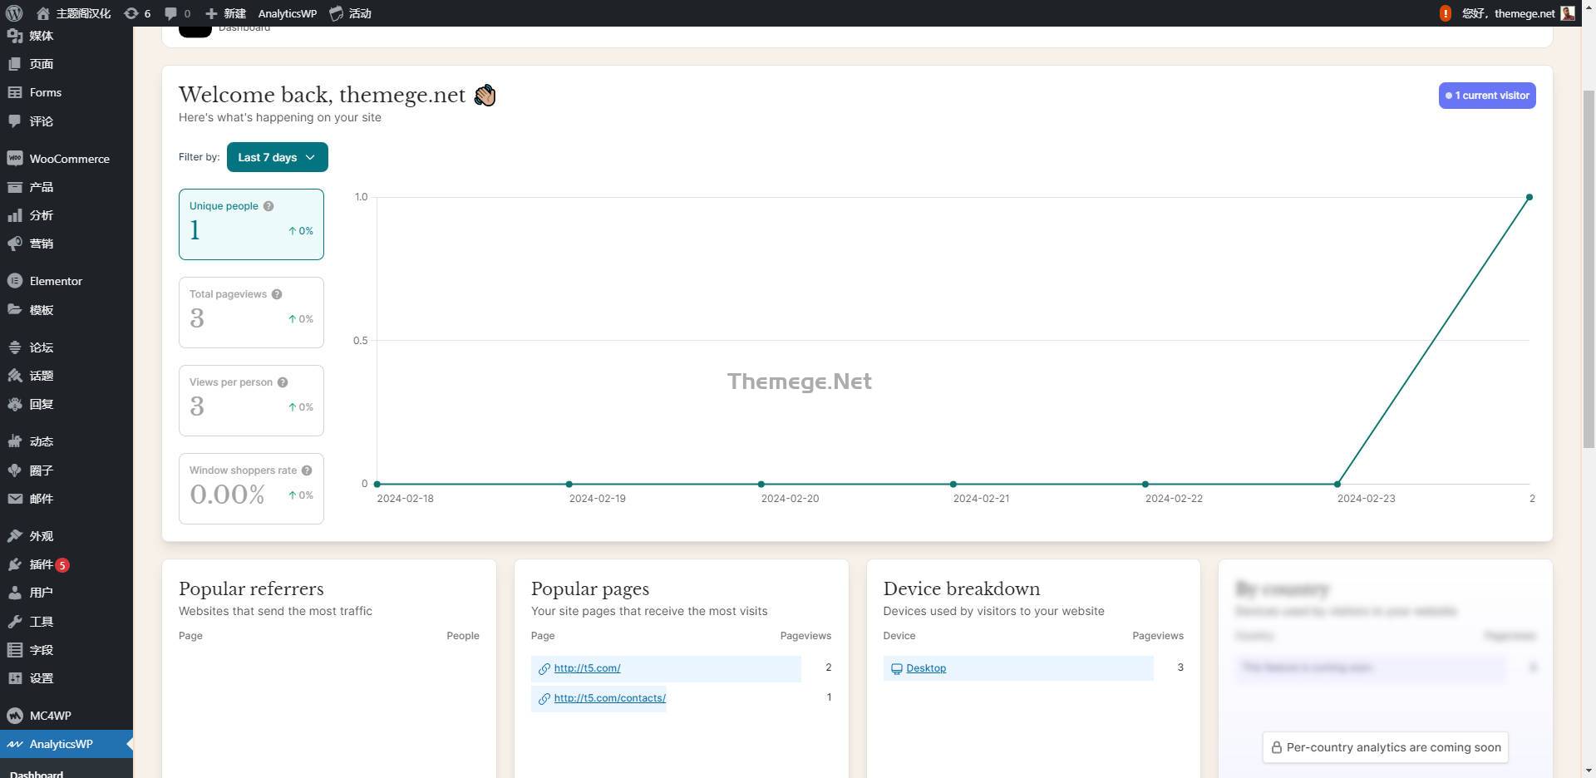Select the Total pageviews metric card
1596x778 pixels.
point(251,313)
